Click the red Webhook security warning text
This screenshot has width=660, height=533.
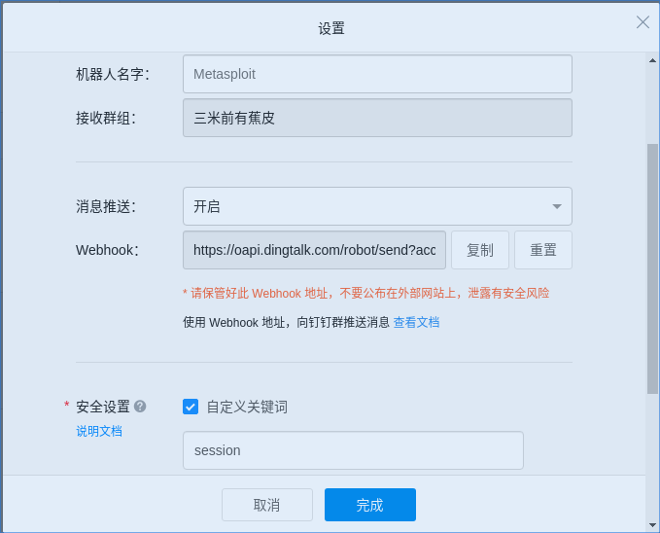tap(365, 293)
